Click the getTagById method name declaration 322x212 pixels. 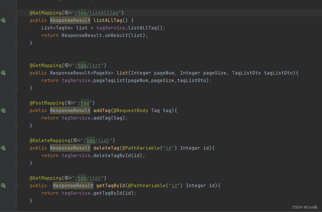[x=111, y=185]
